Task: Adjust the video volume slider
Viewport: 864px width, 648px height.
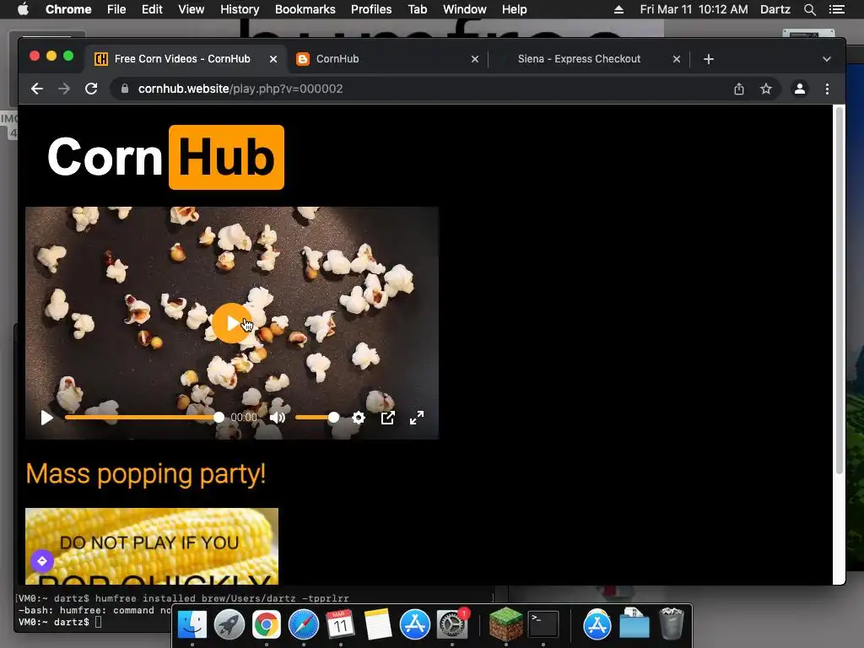Action: [317, 418]
